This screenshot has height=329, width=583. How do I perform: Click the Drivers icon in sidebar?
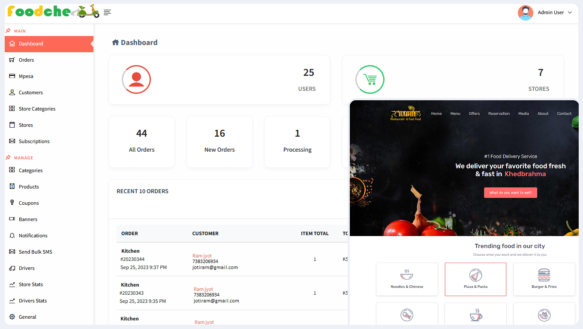coord(12,268)
